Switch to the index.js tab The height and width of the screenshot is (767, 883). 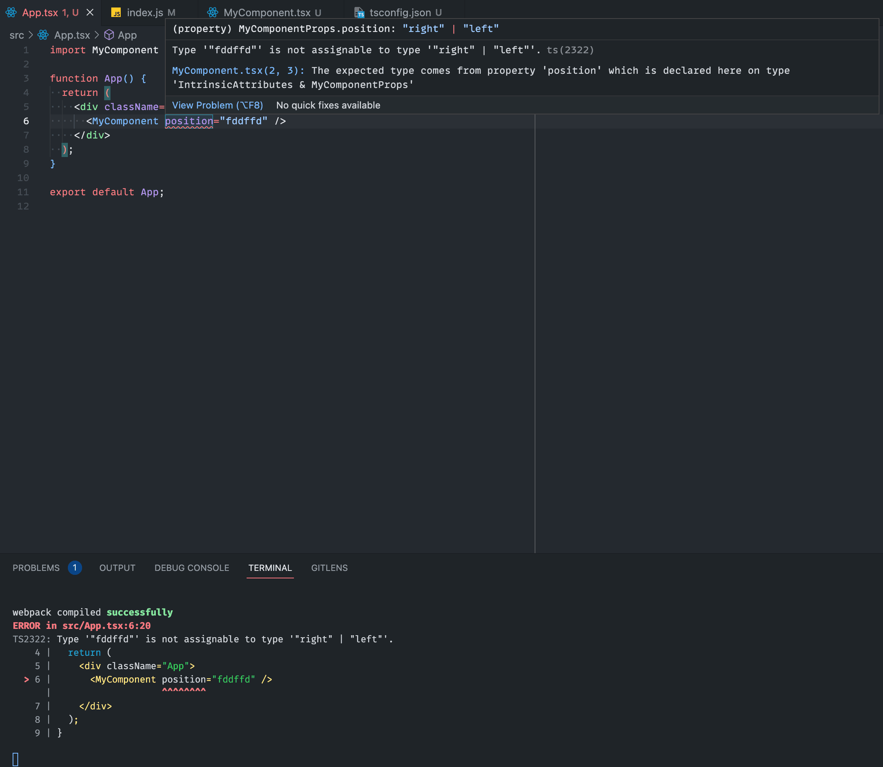(145, 13)
